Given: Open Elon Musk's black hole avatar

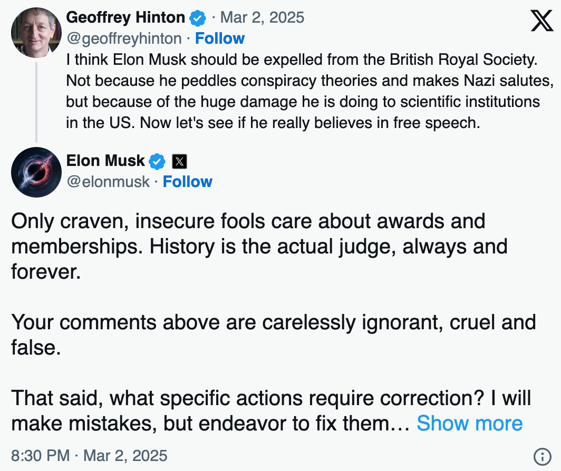Looking at the screenshot, I should click(x=36, y=172).
